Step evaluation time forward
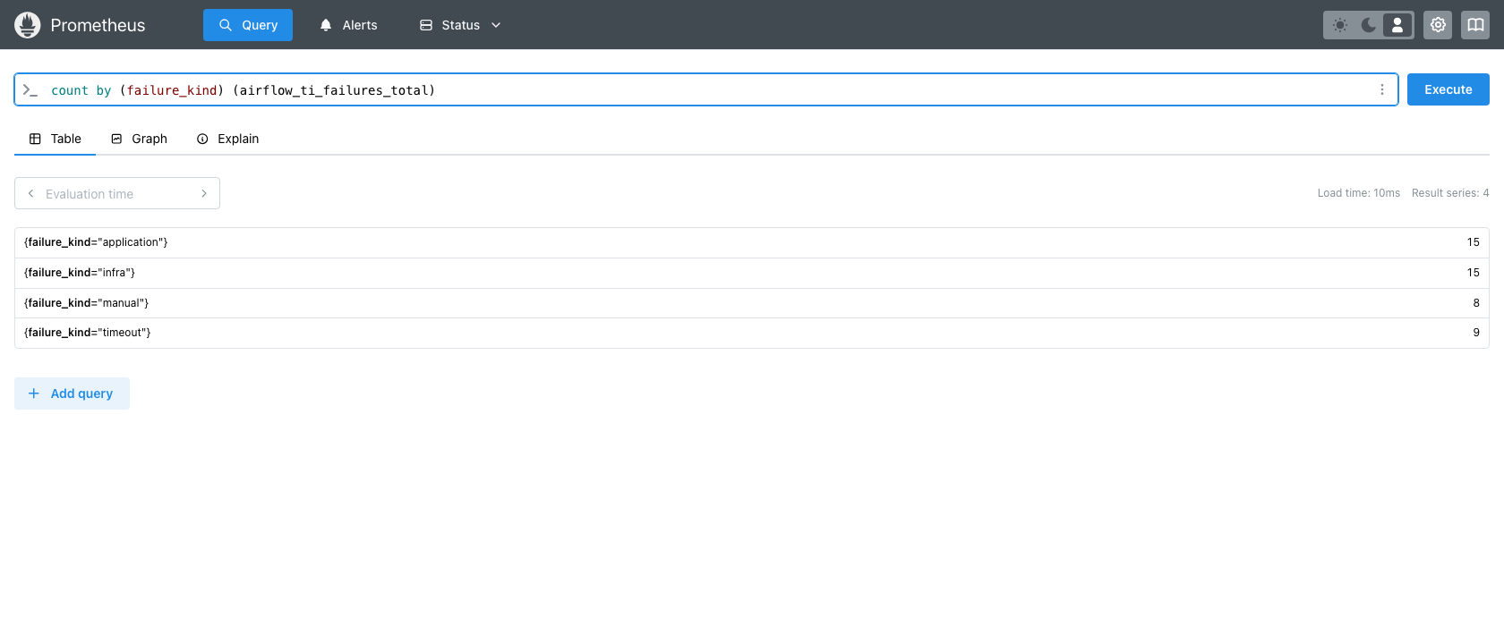Image resolution: width=1504 pixels, height=626 pixels. click(x=204, y=193)
